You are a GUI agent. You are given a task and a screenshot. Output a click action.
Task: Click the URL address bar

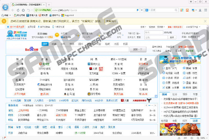click(x=94, y=10)
